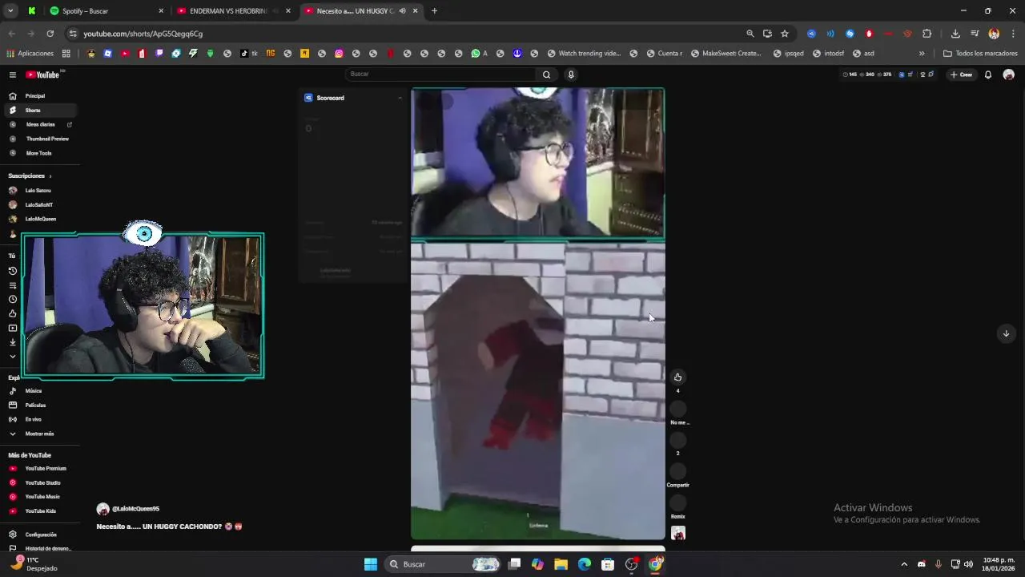This screenshot has height=577, width=1025.
Task: Expand Mostrar más in sidebar
Action: click(x=38, y=434)
